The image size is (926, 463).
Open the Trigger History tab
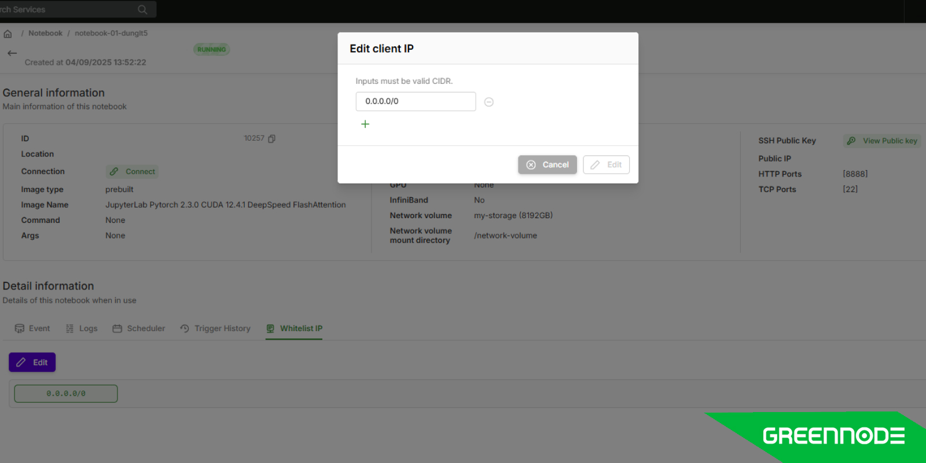pyautogui.click(x=215, y=329)
